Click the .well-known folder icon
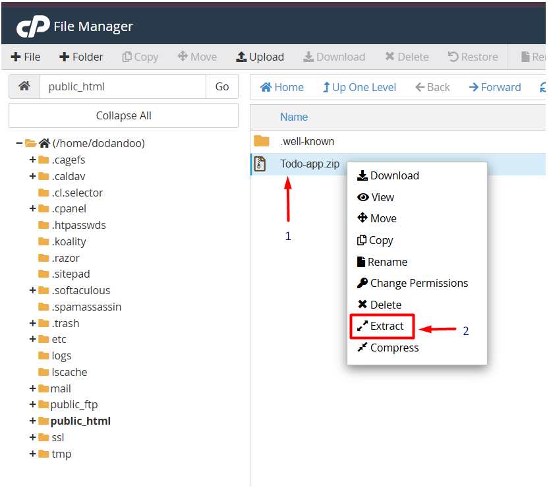Screen dimensions: 549x490 coord(262,141)
